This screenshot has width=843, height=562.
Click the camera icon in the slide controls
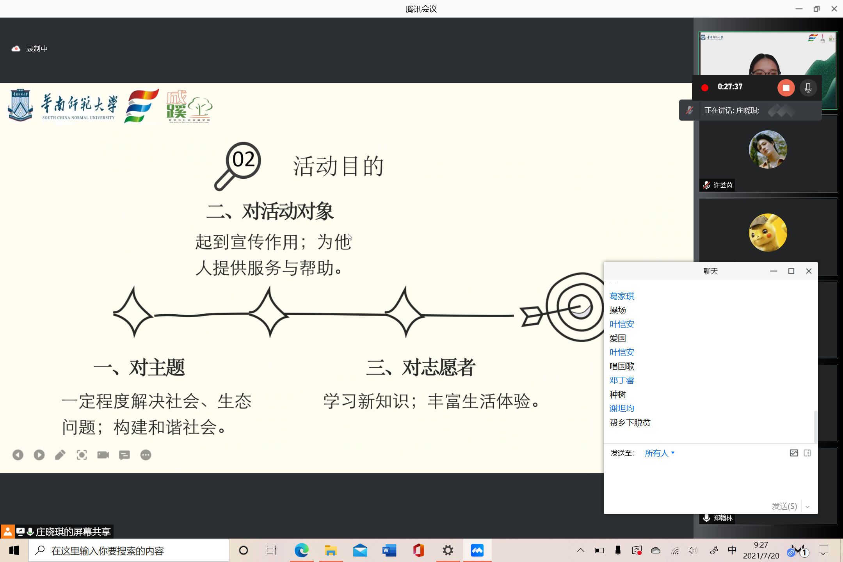point(103,455)
